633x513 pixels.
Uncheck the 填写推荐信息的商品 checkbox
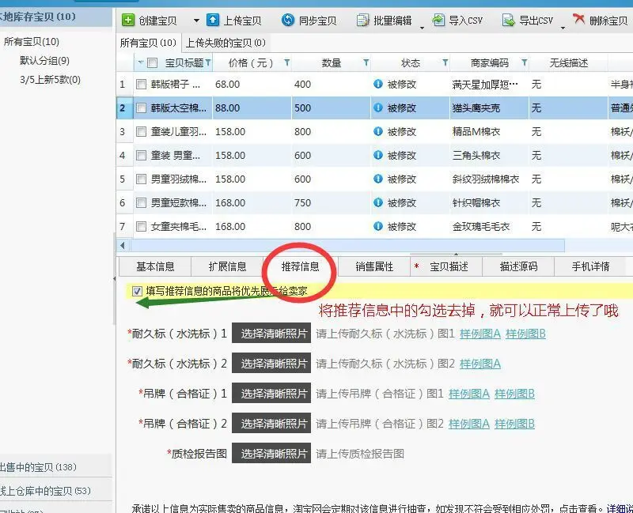137,291
